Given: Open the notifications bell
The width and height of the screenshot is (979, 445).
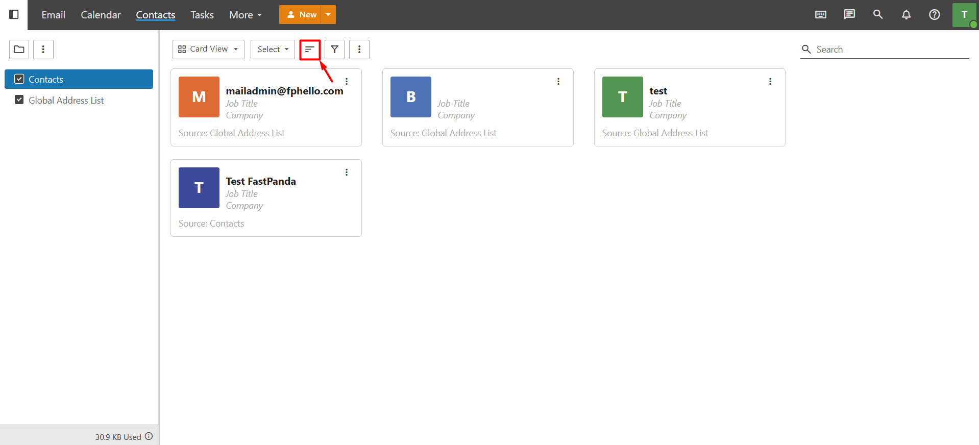Looking at the screenshot, I should click(906, 14).
